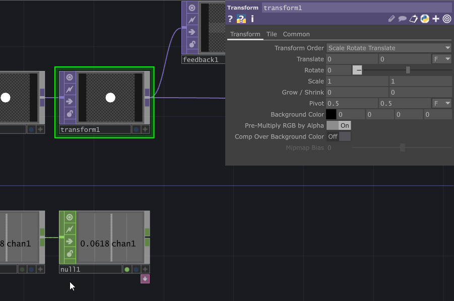The height and width of the screenshot is (301, 454).
Task: Turn off Pre-Multiply RGB by Alpha
Action: 339,125
